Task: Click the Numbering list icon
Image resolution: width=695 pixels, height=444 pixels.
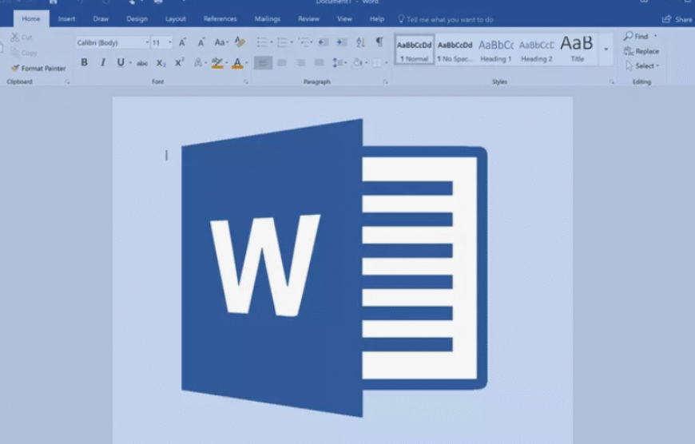Action: [282, 42]
